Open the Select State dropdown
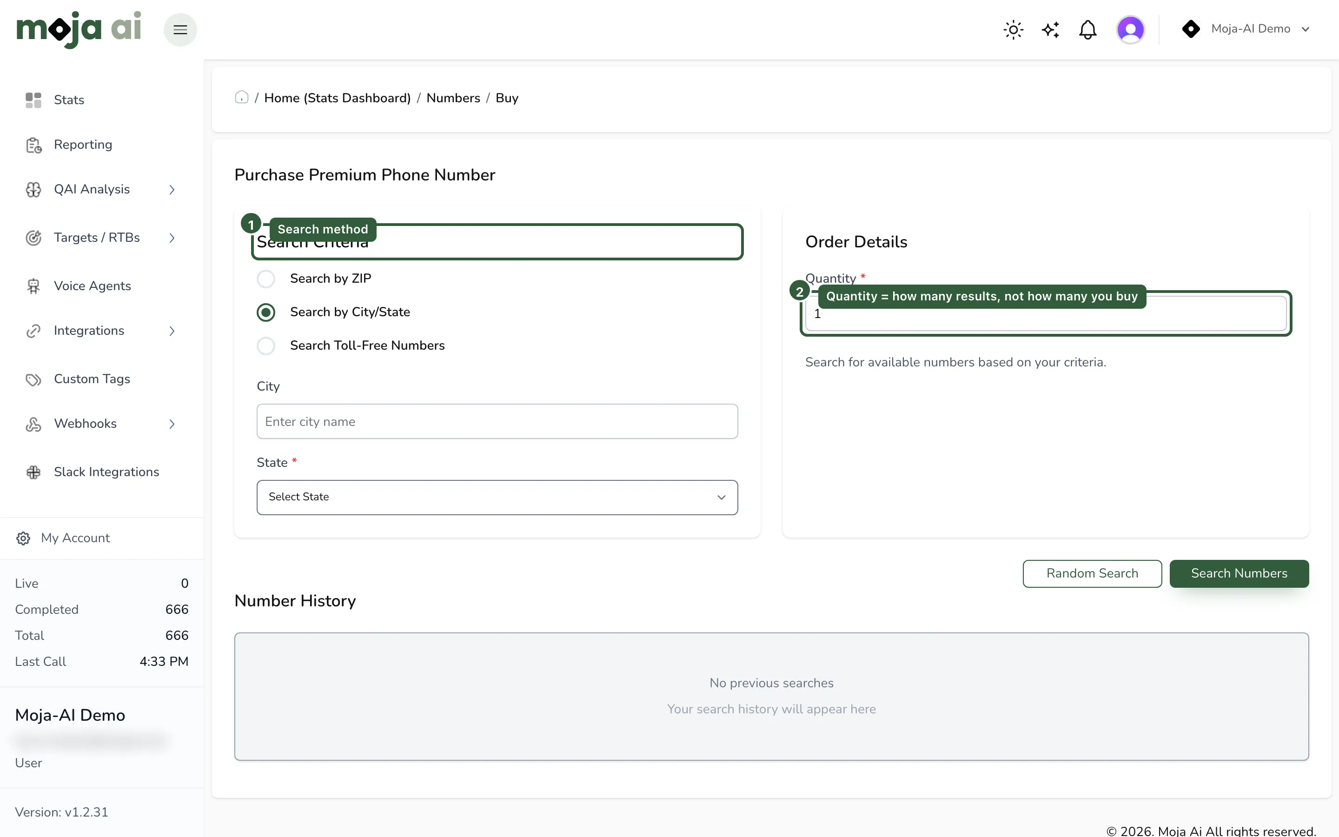 click(x=497, y=497)
